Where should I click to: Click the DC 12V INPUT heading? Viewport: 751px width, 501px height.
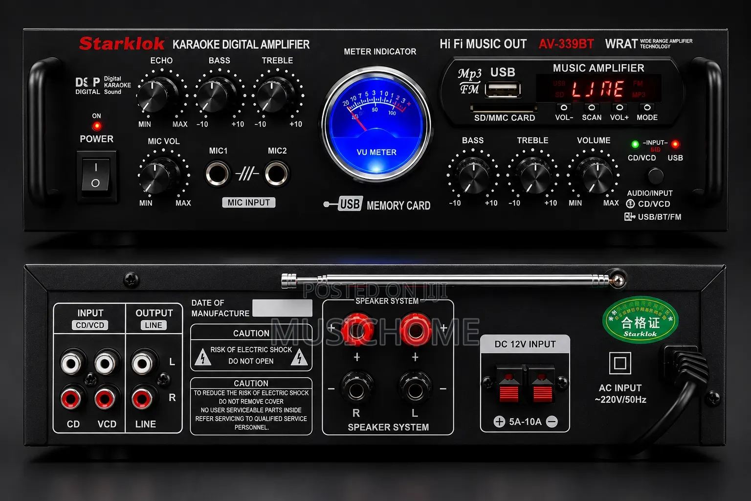525,344
